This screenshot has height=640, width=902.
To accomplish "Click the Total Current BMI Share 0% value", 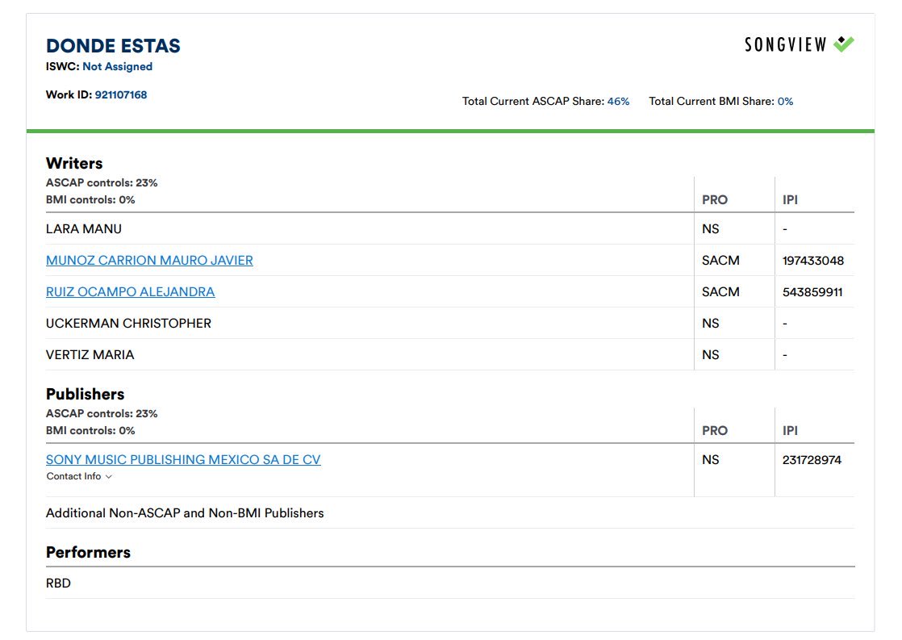I will click(783, 101).
